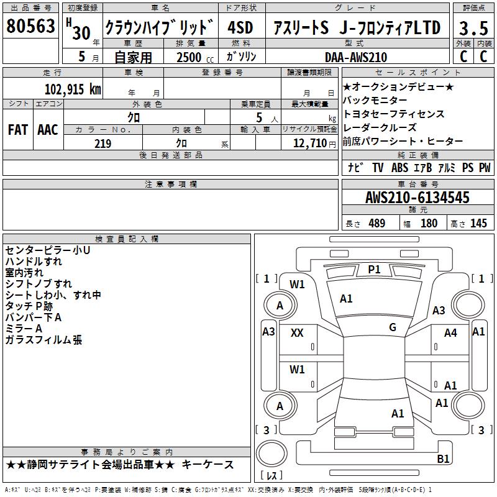The width and height of the screenshot is (497, 497).
Task: Select the mileage value 102,915 km
Action: (x=72, y=89)
